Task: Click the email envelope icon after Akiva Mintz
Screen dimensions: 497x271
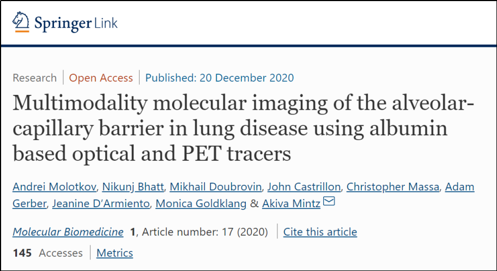Action: (x=329, y=201)
